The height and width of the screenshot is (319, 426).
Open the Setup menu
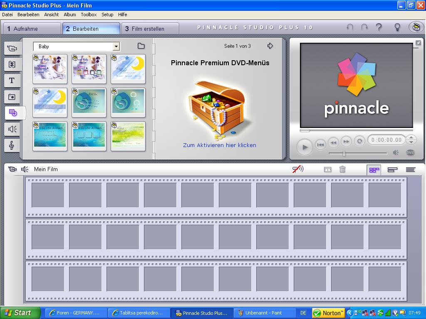pyautogui.click(x=107, y=15)
